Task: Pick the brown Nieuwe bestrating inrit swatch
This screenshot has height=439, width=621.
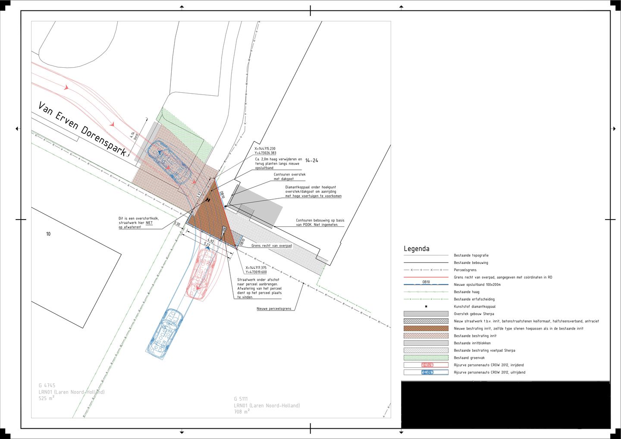Action: click(x=426, y=329)
